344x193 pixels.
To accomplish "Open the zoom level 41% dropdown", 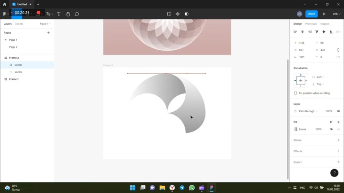I will 336,14.
